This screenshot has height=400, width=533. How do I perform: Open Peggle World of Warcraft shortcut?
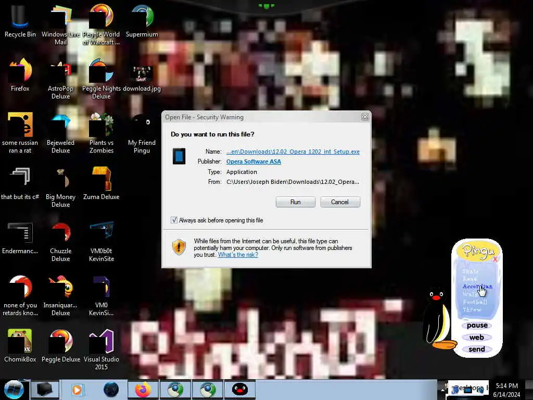pyautogui.click(x=101, y=24)
